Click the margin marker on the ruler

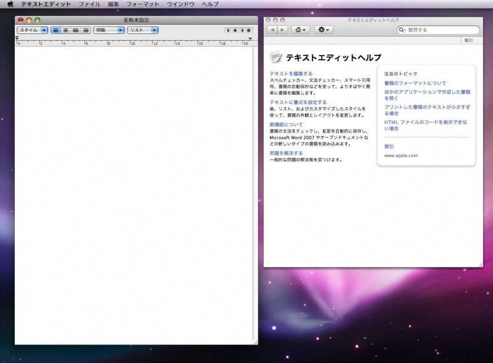[x=16, y=39]
